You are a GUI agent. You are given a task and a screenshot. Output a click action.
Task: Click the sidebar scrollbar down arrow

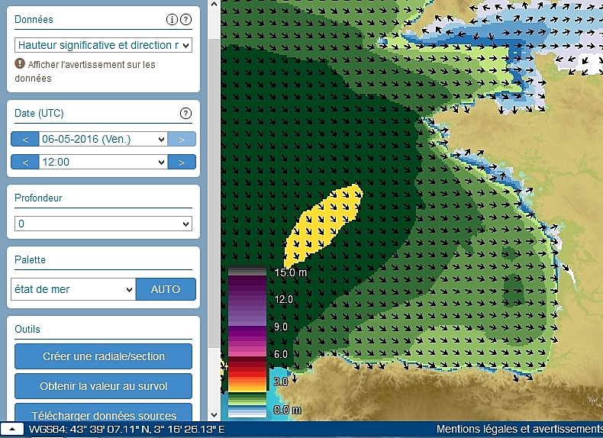pyautogui.click(x=214, y=415)
